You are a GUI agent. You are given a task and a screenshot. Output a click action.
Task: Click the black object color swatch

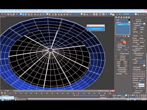[x=129, y=20]
